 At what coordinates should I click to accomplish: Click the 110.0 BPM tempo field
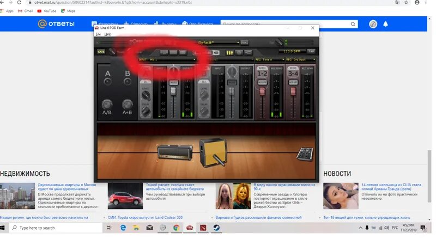pyautogui.click(x=292, y=51)
